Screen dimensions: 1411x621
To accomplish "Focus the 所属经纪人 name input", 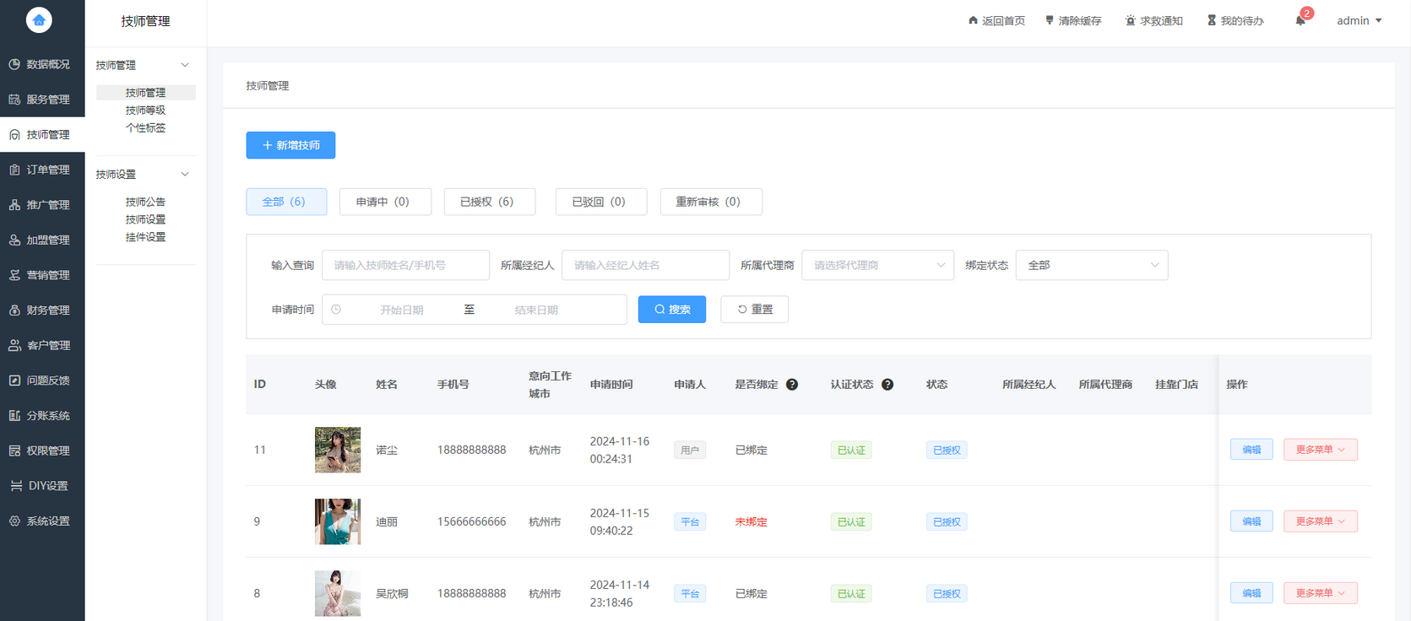I will pyautogui.click(x=645, y=265).
